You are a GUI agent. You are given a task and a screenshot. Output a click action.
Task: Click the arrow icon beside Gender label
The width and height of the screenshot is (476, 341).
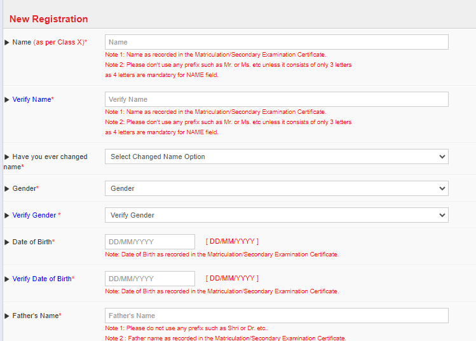(7, 189)
